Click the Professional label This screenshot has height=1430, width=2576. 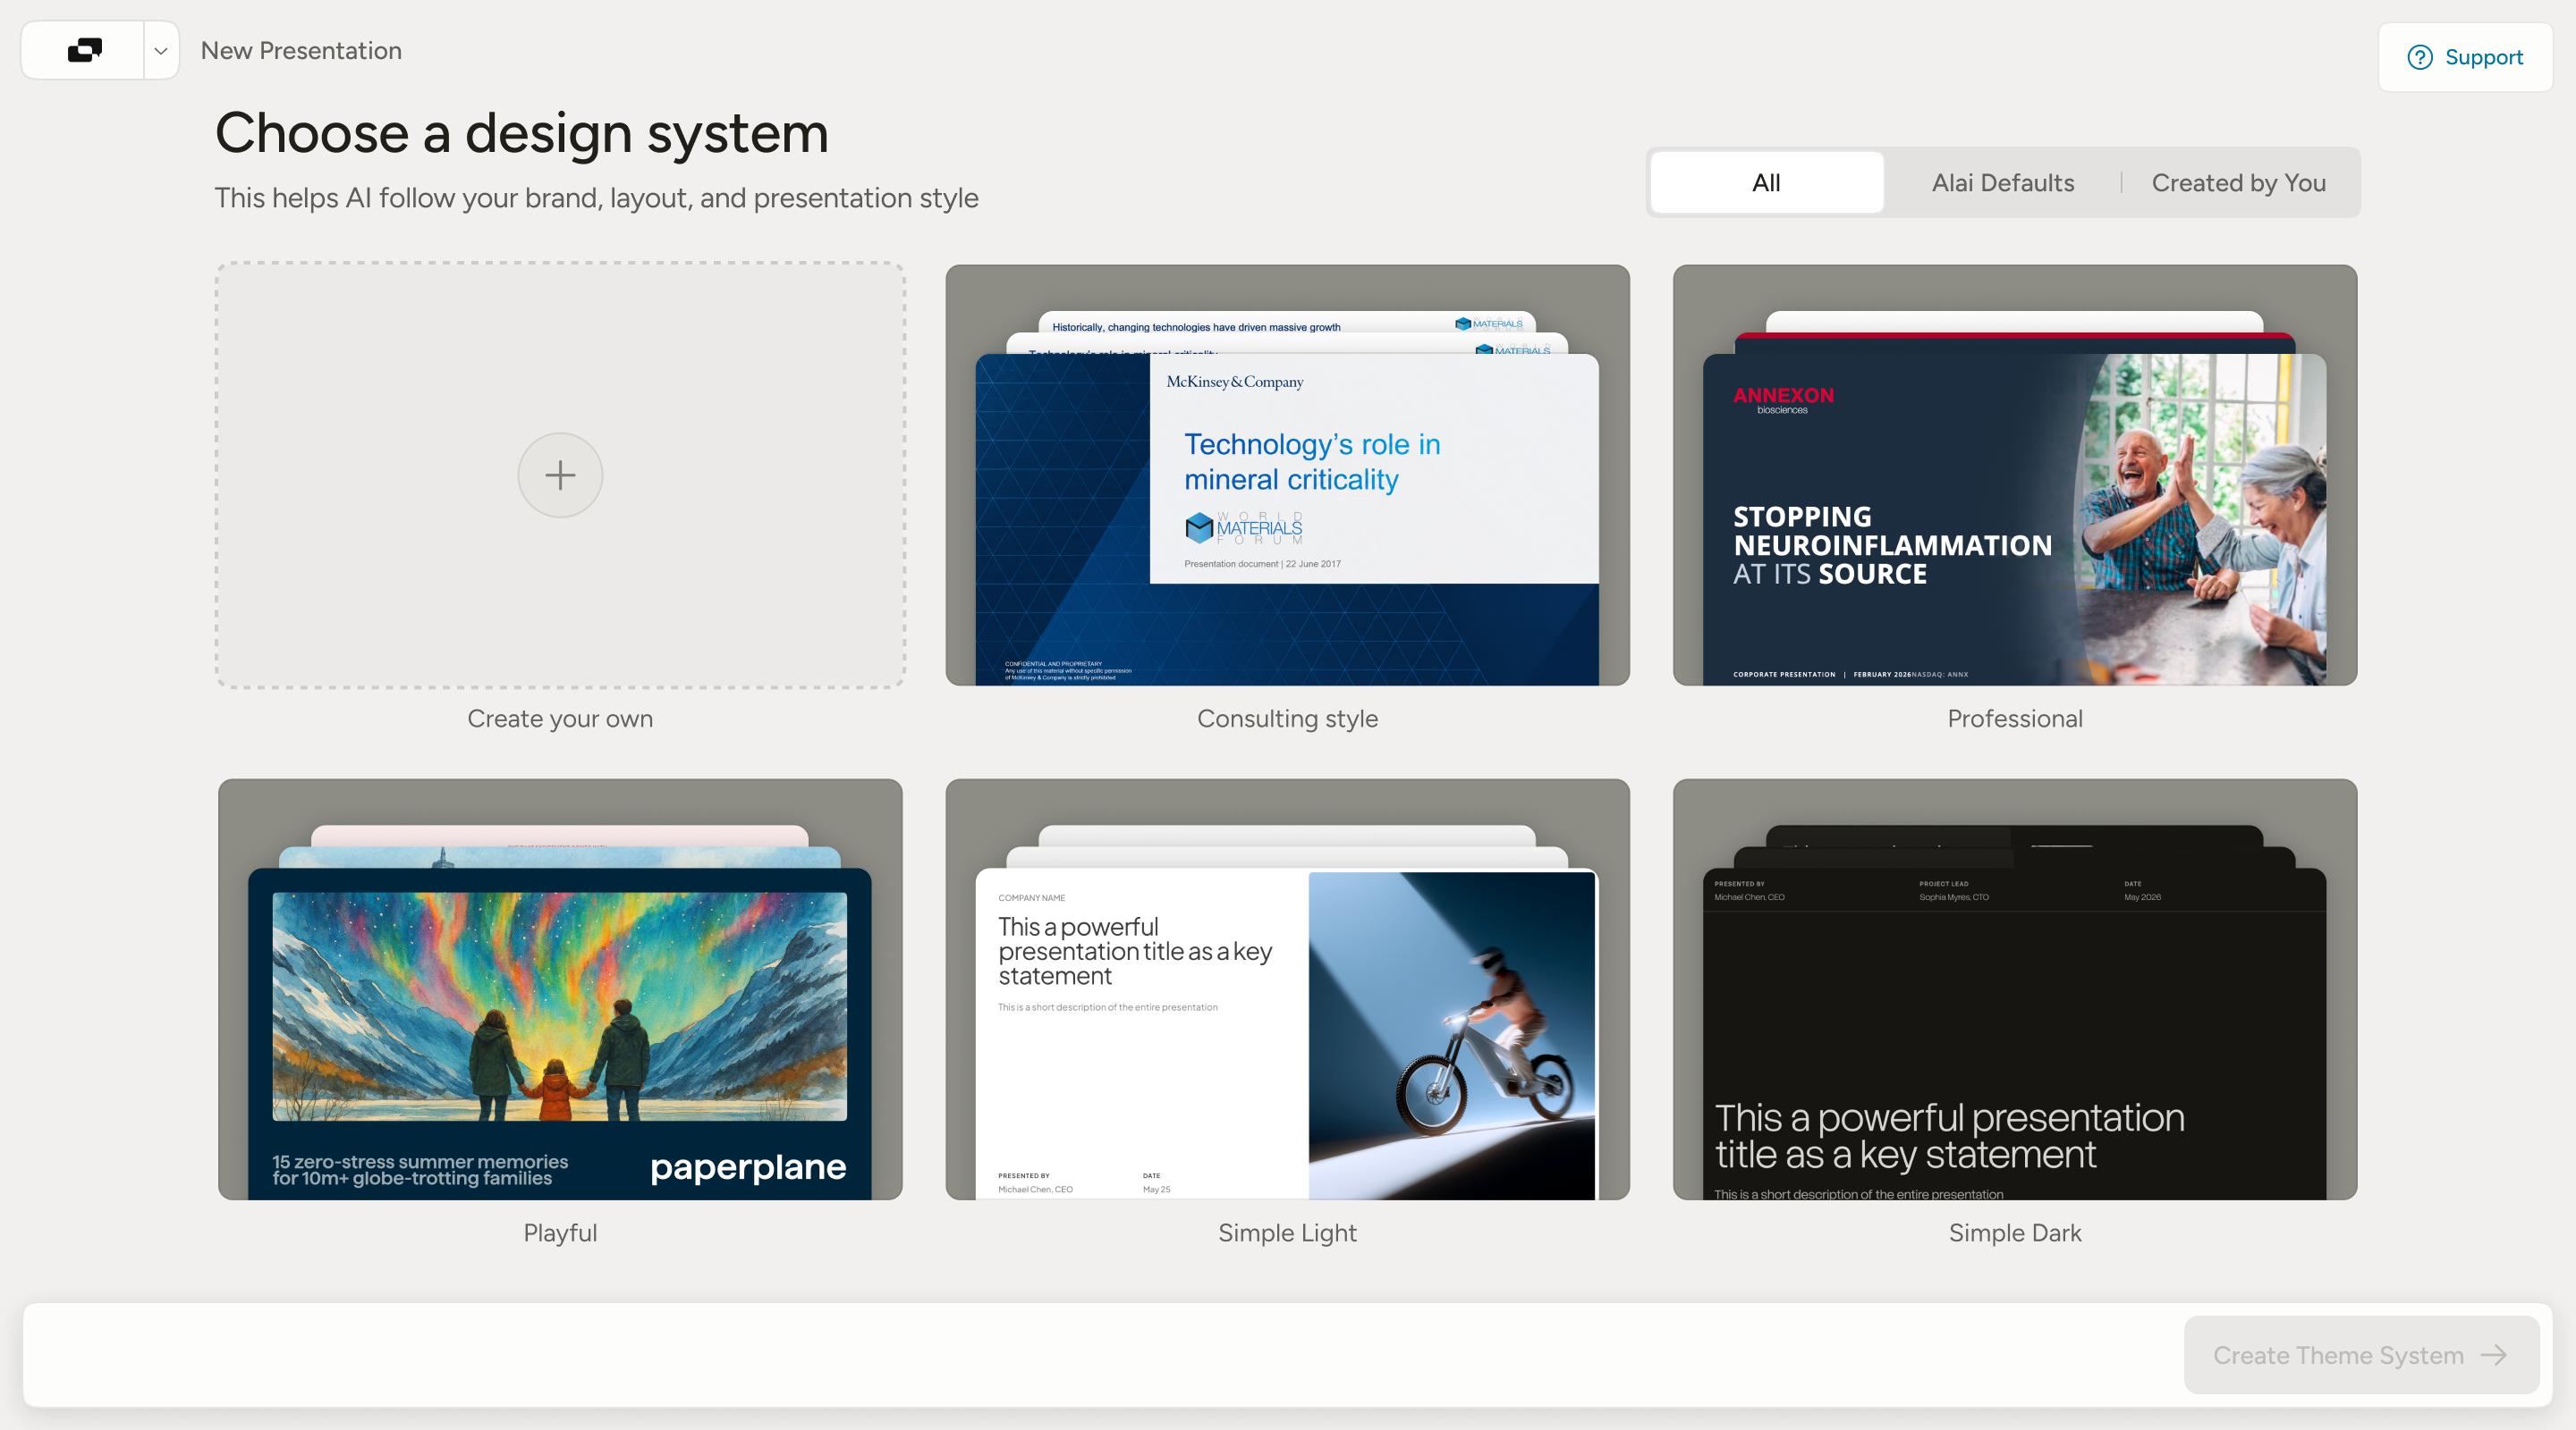tap(2015, 719)
